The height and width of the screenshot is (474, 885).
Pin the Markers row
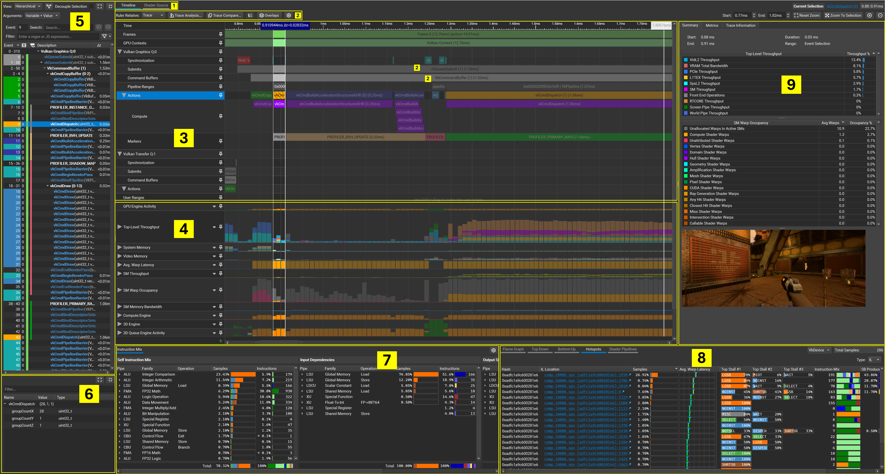pyautogui.click(x=220, y=141)
